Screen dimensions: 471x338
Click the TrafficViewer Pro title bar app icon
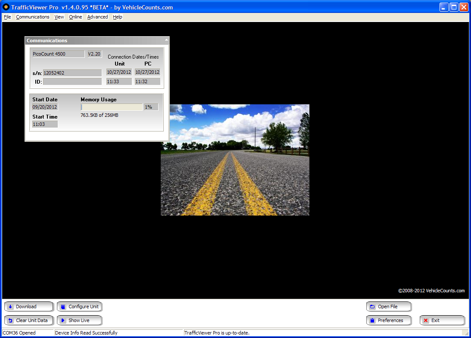click(x=6, y=7)
